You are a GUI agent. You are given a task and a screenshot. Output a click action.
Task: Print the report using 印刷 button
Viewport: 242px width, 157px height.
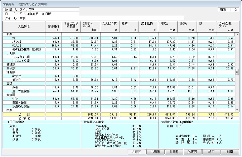(230, 152)
